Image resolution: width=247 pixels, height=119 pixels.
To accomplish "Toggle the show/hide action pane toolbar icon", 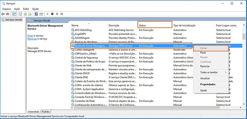I will coord(41,14).
